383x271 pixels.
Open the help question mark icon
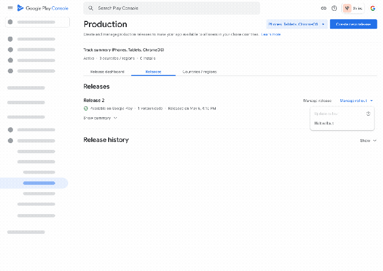click(x=335, y=8)
